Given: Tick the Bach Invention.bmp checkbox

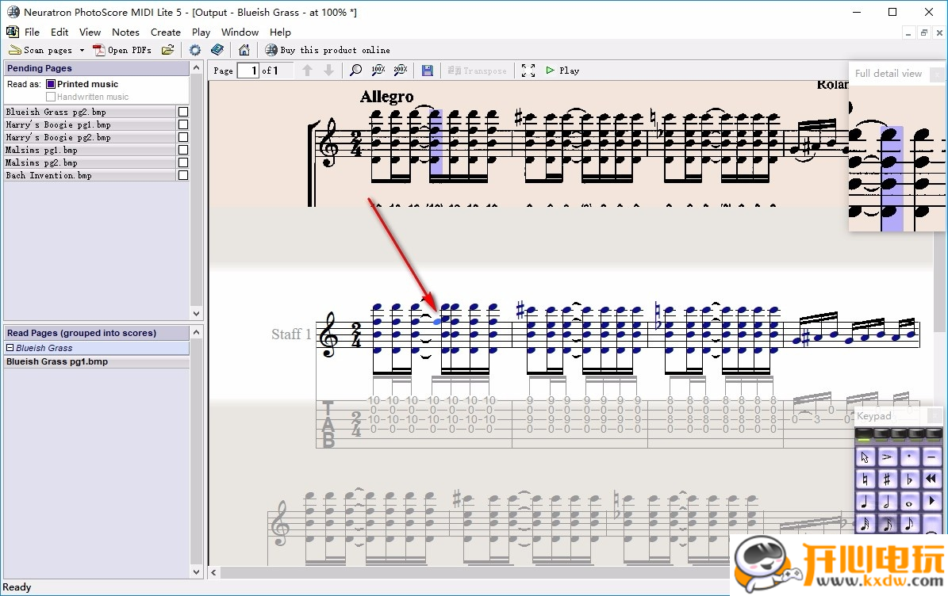Looking at the screenshot, I should [183, 175].
